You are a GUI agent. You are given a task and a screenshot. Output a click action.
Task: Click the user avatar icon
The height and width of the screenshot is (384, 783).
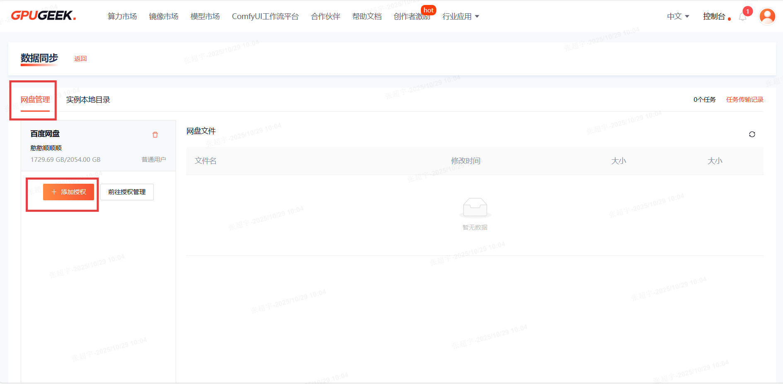(767, 17)
